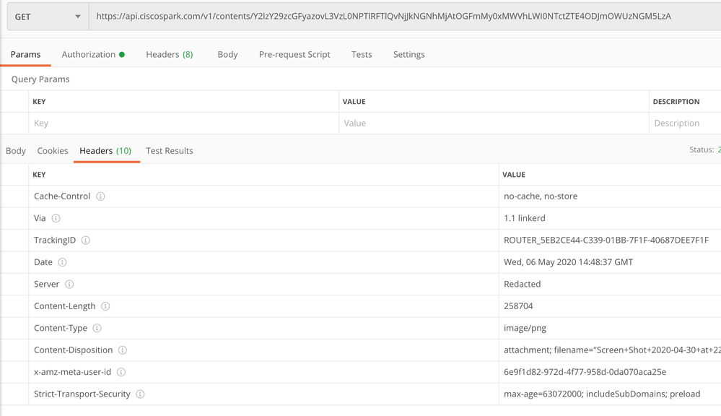Open the request Settings tab
Screen dimensions: 721x416
(x=408, y=54)
